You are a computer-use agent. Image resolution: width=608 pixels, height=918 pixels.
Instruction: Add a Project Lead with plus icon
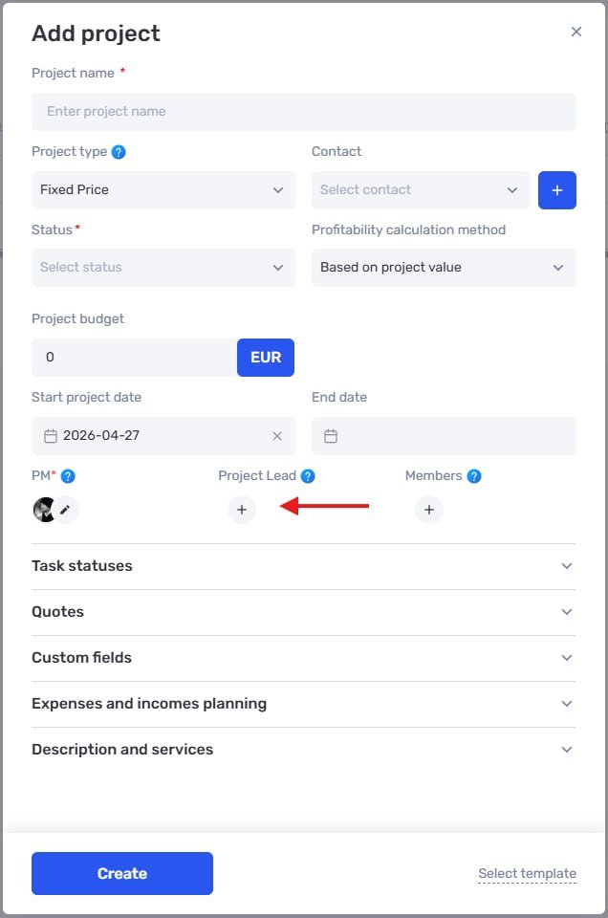click(x=242, y=510)
